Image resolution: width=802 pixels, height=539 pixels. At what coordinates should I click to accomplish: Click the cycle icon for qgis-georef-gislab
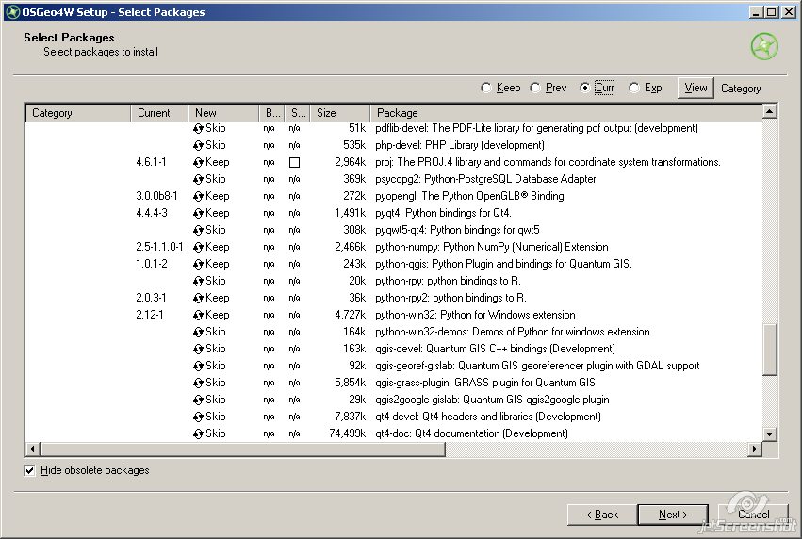[x=199, y=367]
